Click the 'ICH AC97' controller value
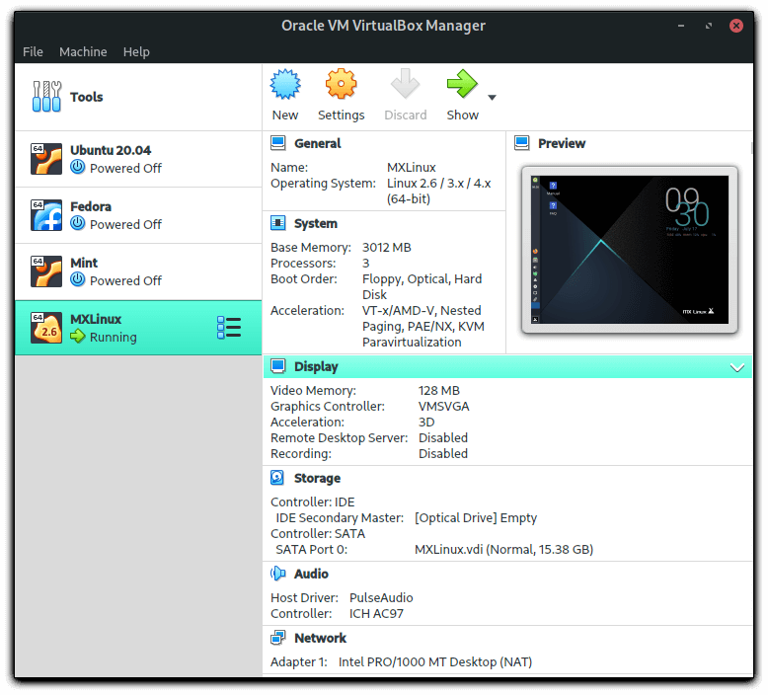 coord(376,613)
